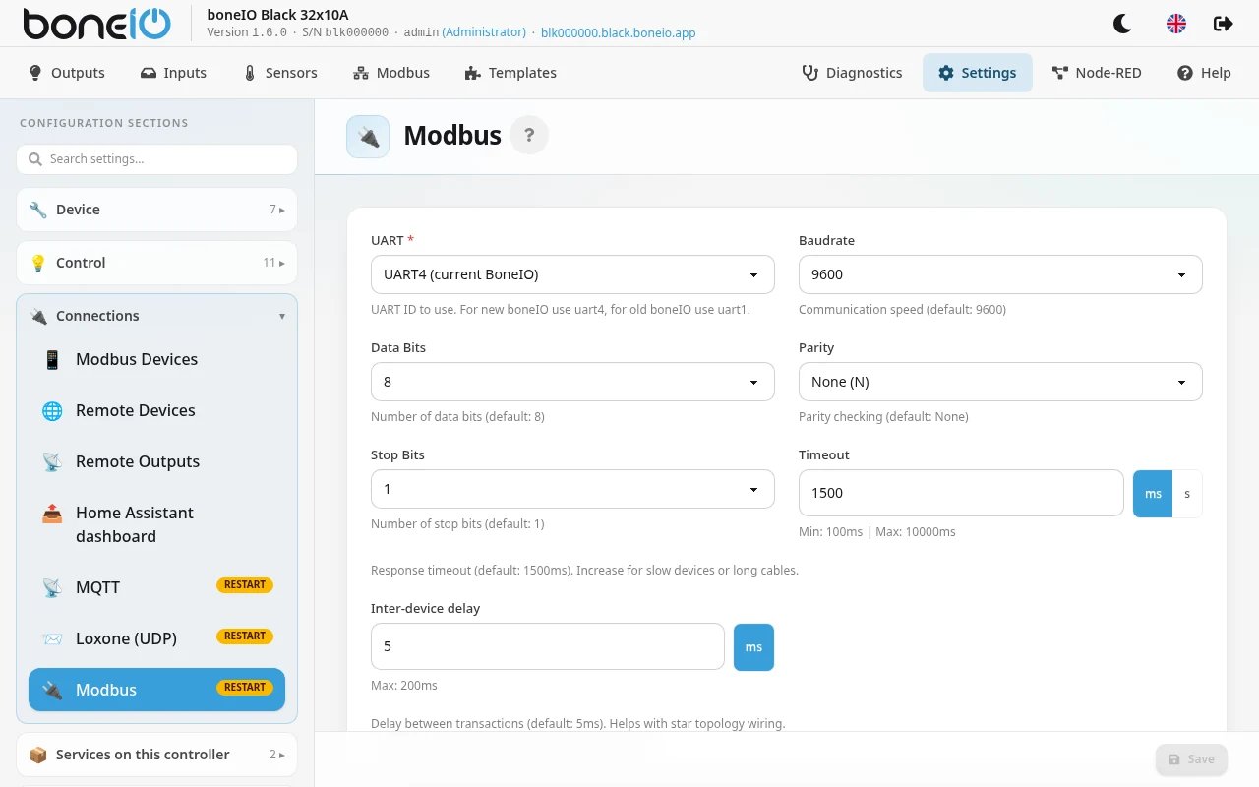Image resolution: width=1259 pixels, height=787 pixels.
Task: Click the Home Assistant dashboard icon
Action: click(52, 514)
